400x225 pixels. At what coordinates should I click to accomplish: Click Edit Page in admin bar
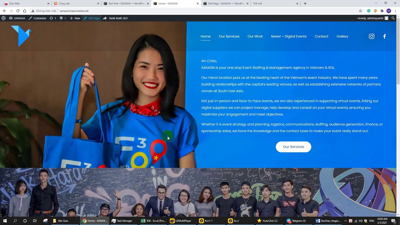tap(92, 18)
